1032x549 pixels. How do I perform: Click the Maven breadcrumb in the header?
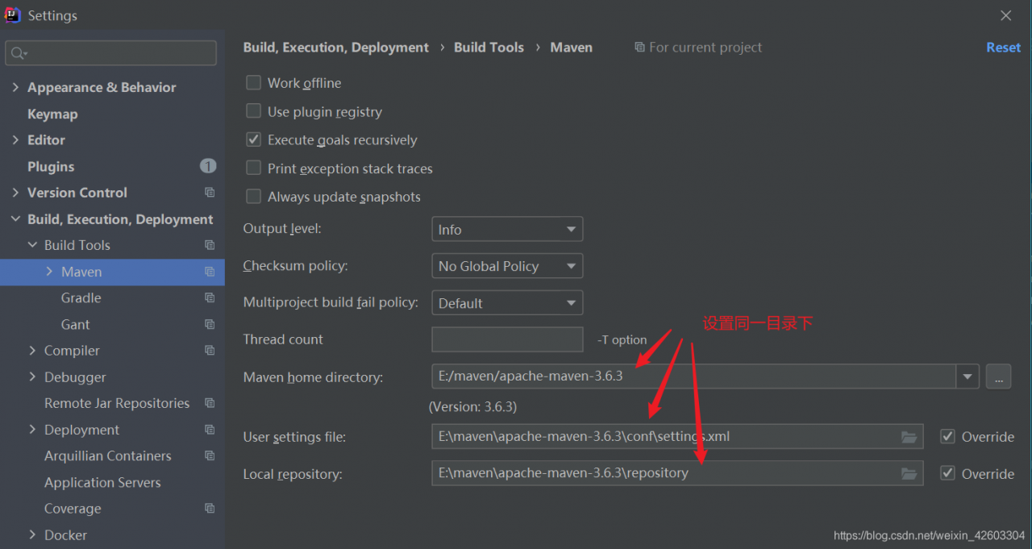point(572,48)
